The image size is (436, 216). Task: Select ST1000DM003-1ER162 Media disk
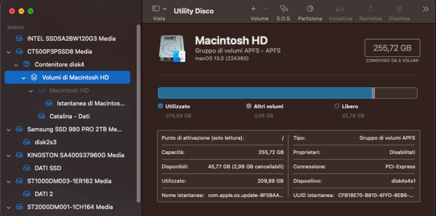point(69,181)
